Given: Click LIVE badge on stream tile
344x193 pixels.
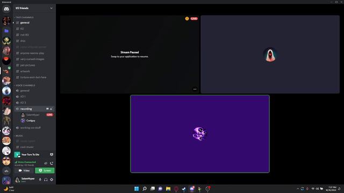Looking at the screenshot, I should point(194,19).
